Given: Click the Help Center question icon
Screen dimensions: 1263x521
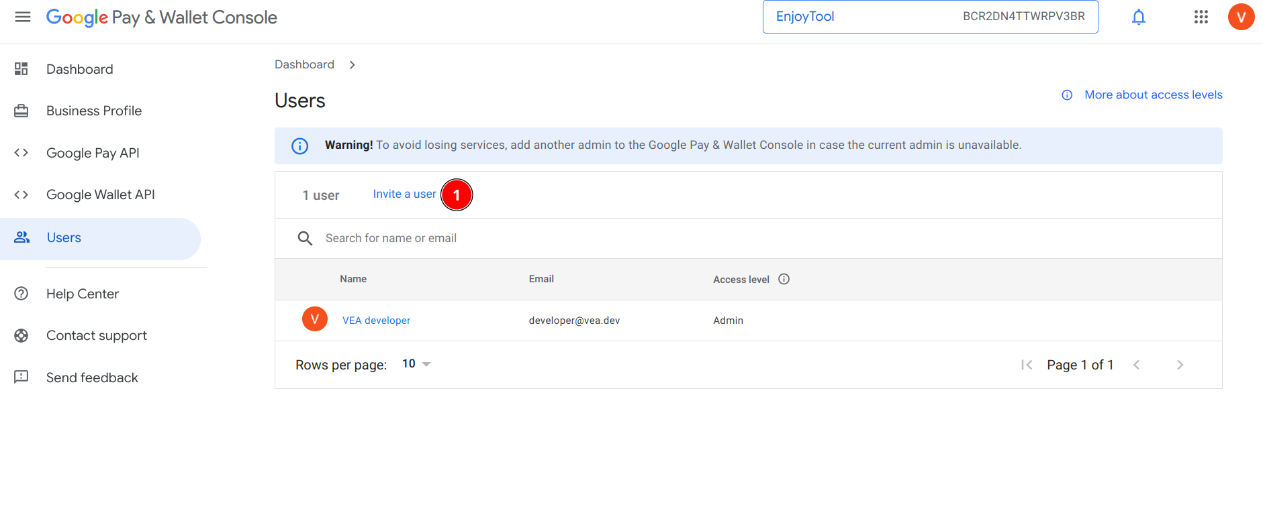Looking at the screenshot, I should (x=21, y=294).
